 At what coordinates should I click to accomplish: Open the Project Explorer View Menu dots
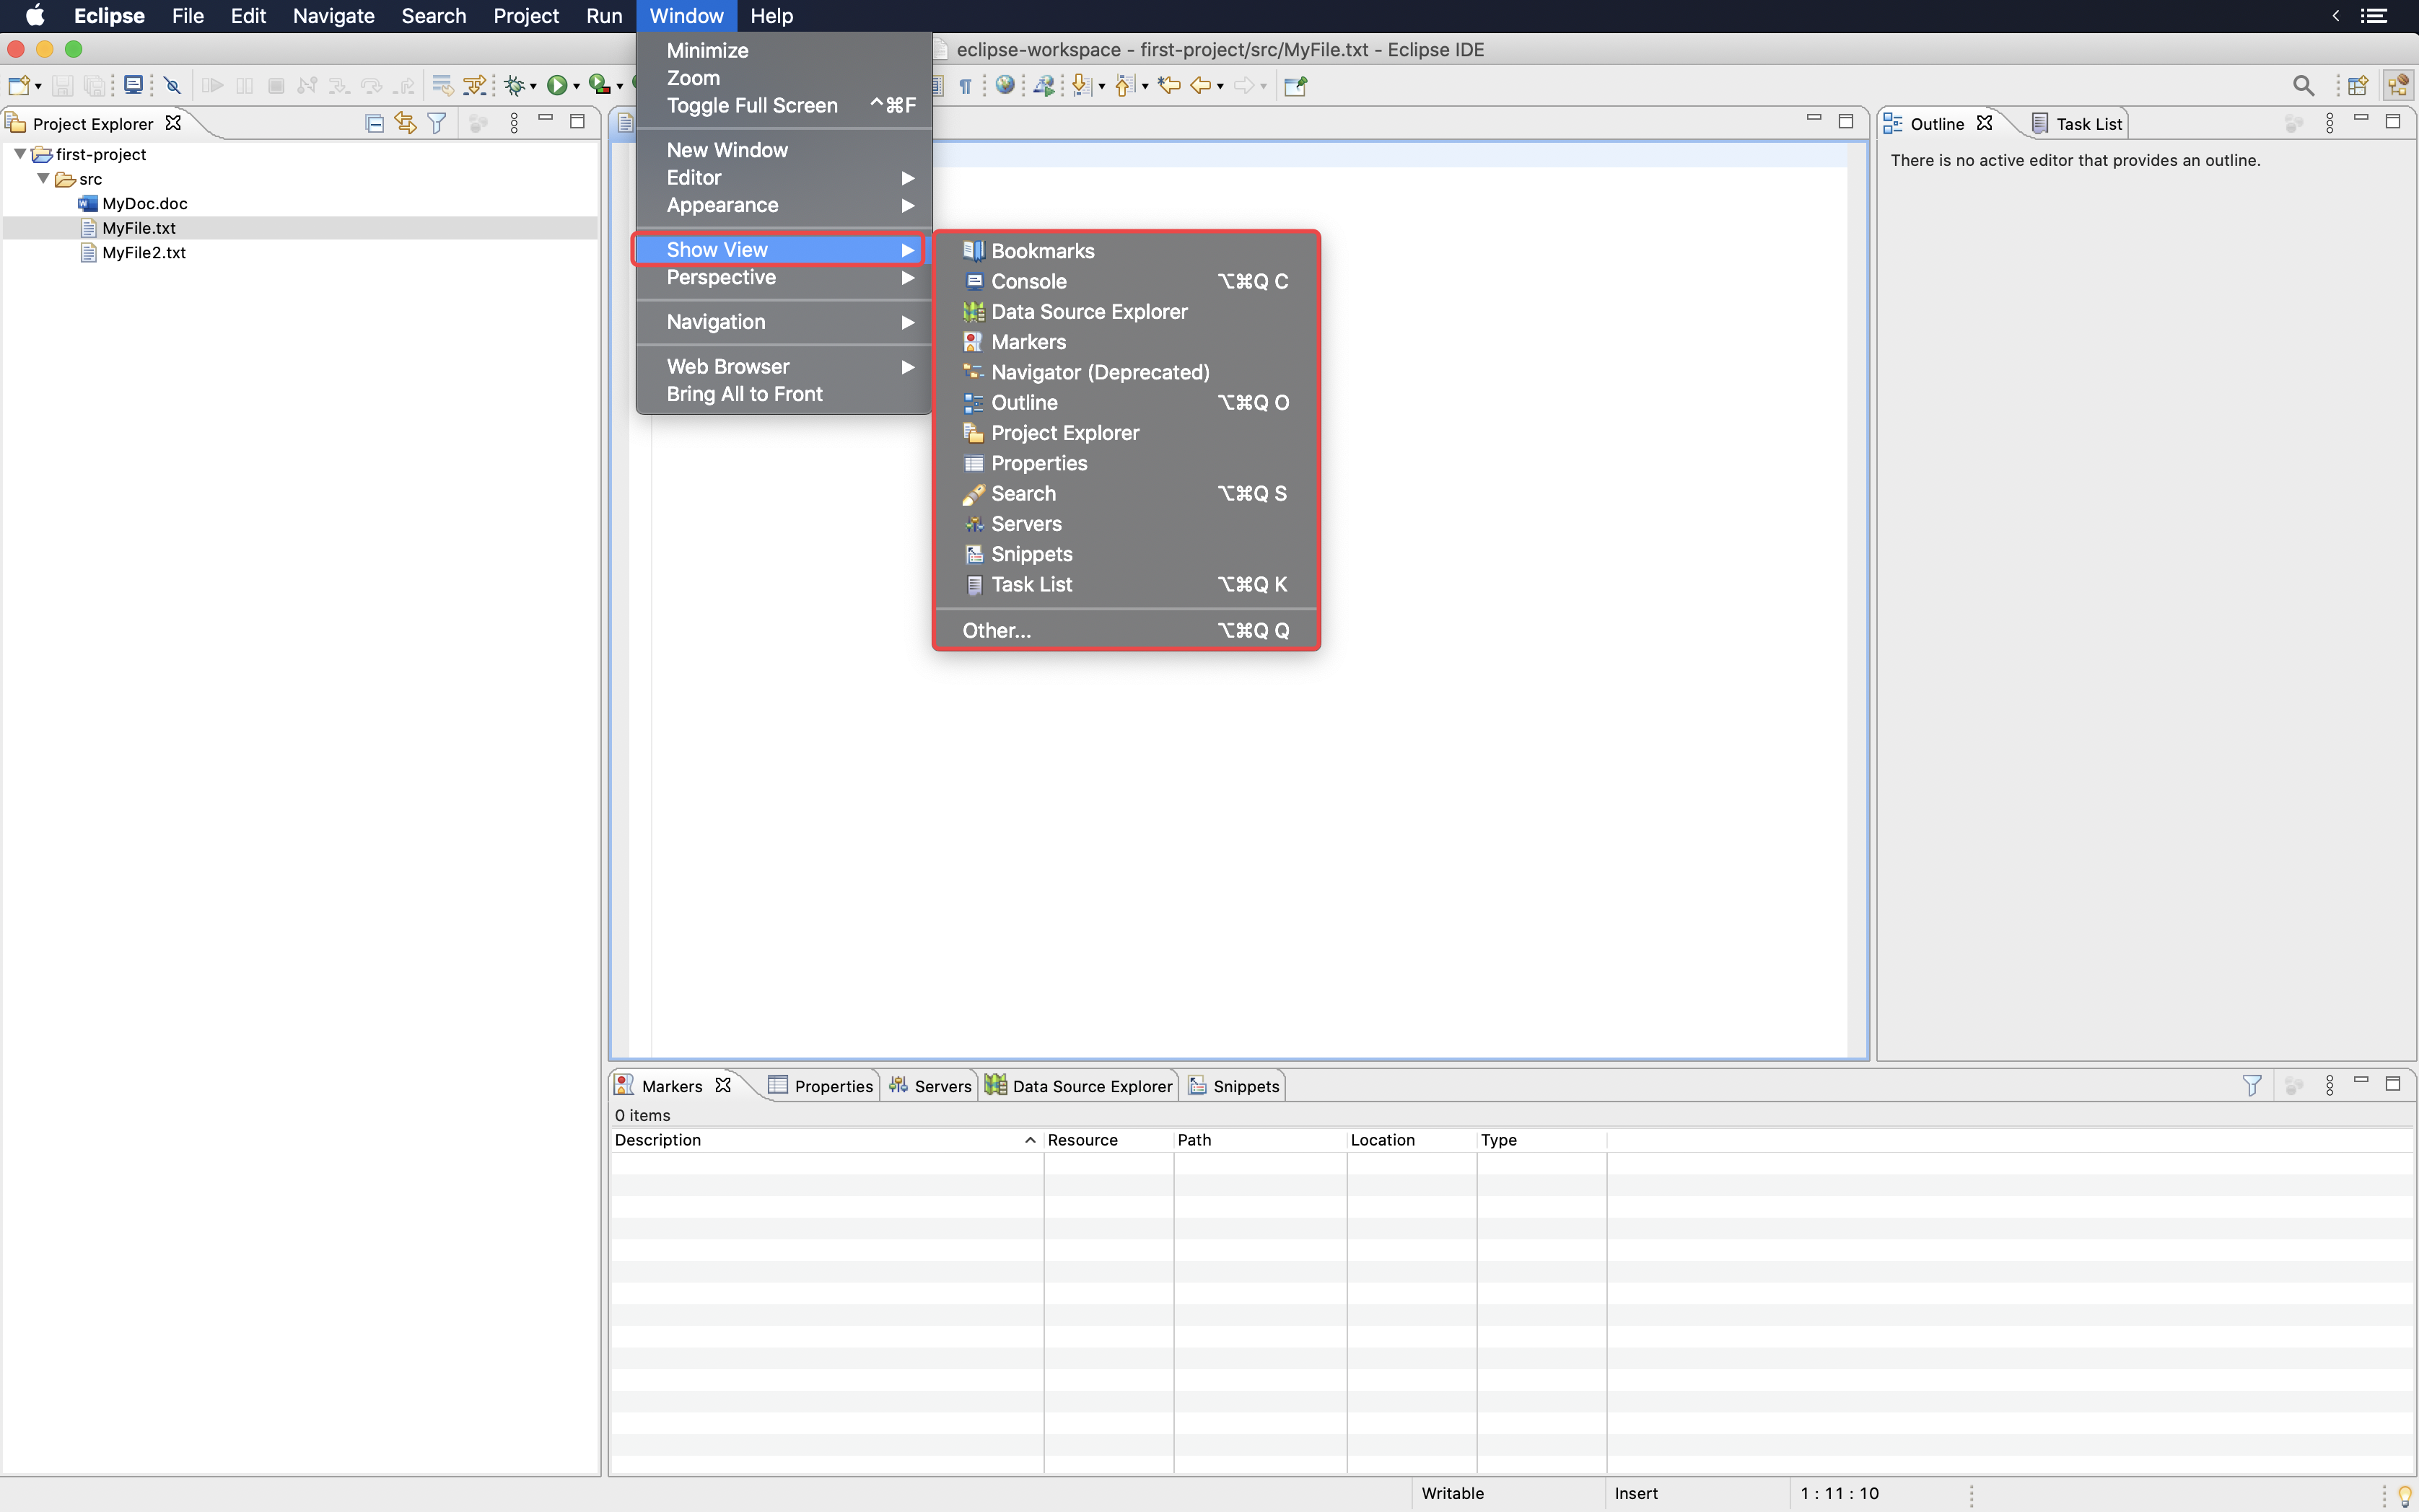515,123
